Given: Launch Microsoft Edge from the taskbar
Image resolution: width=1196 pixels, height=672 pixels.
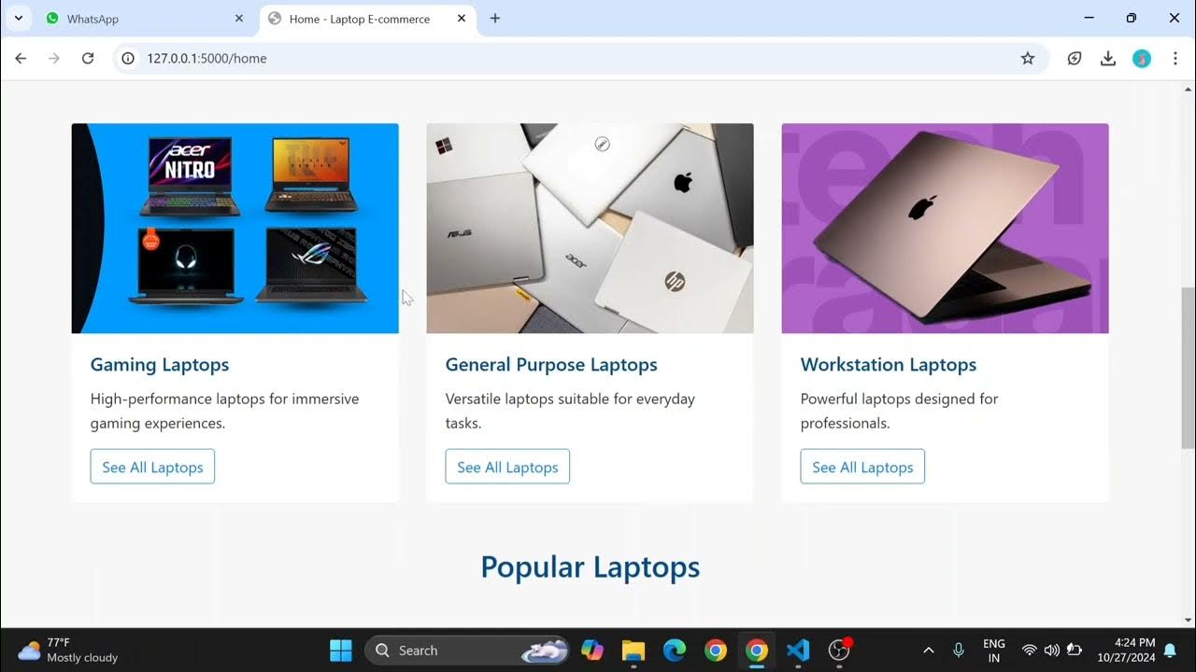Looking at the screenshot, I should (675, 651).
